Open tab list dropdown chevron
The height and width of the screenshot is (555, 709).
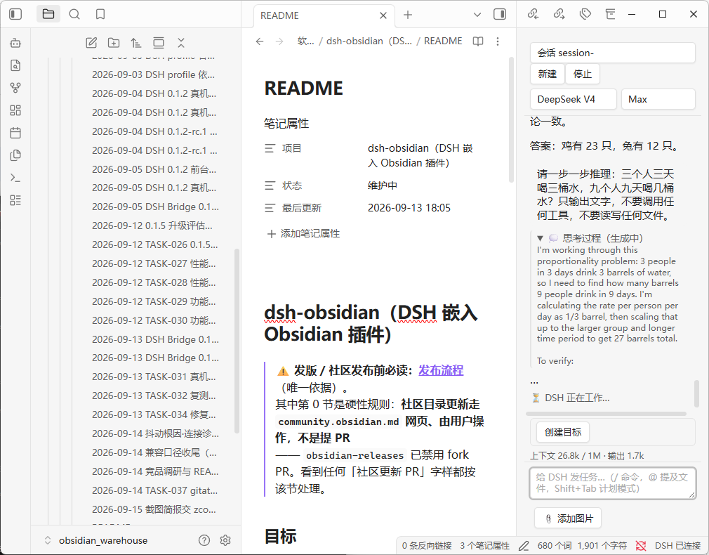point(477,15)
